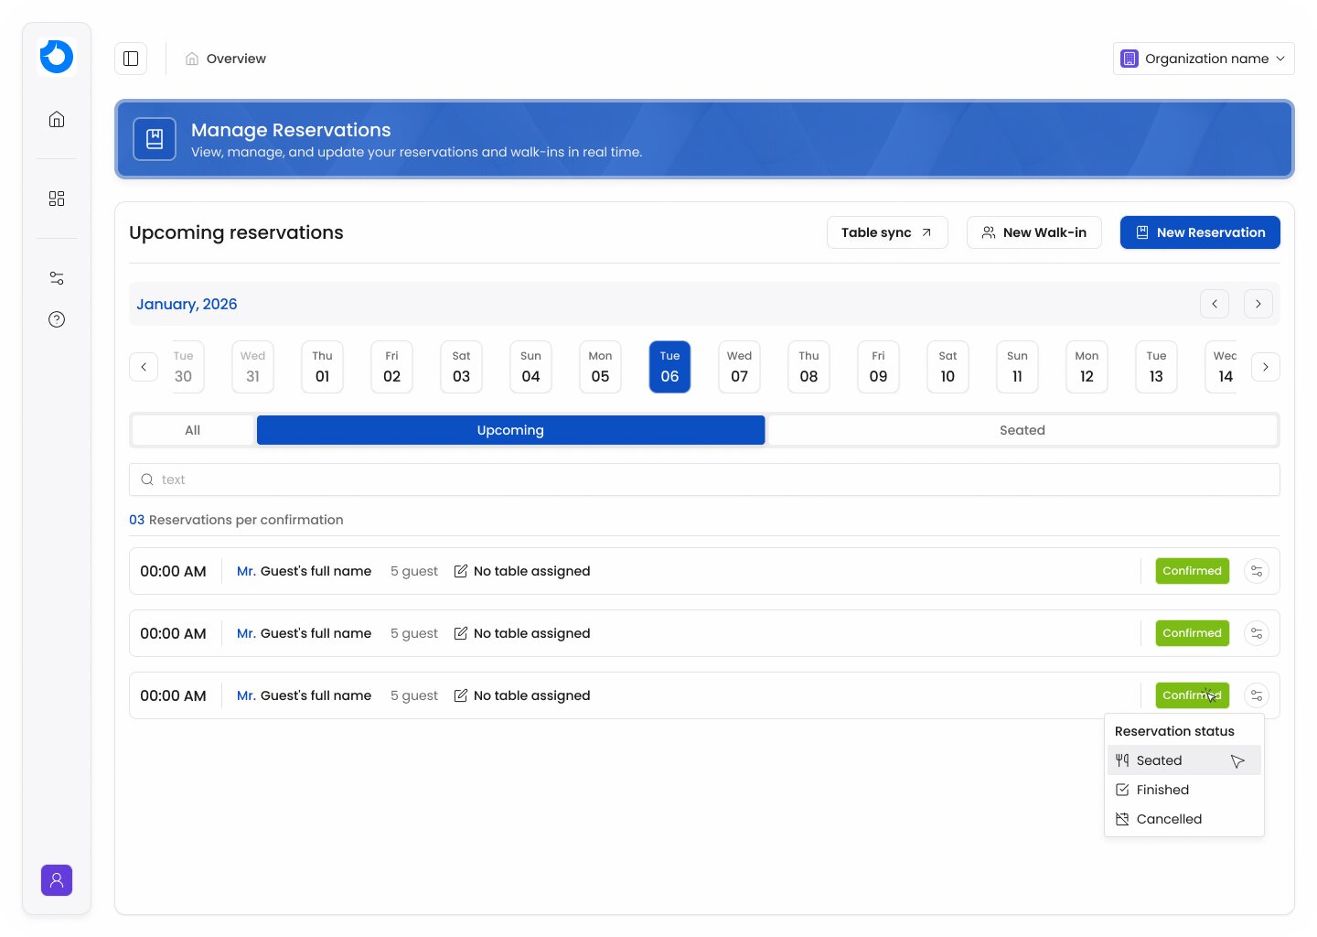Show later days in date strip

(1266, 367)
